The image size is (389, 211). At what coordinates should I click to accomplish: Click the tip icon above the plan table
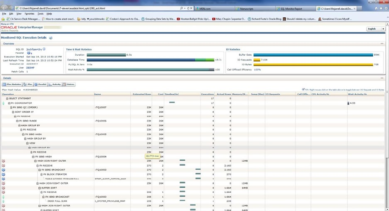click(x=303, y=90)
